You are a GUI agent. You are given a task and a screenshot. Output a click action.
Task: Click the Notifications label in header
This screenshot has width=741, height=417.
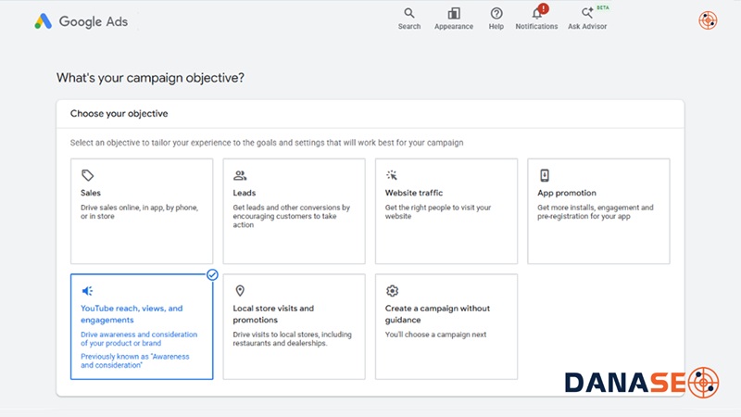536,27
